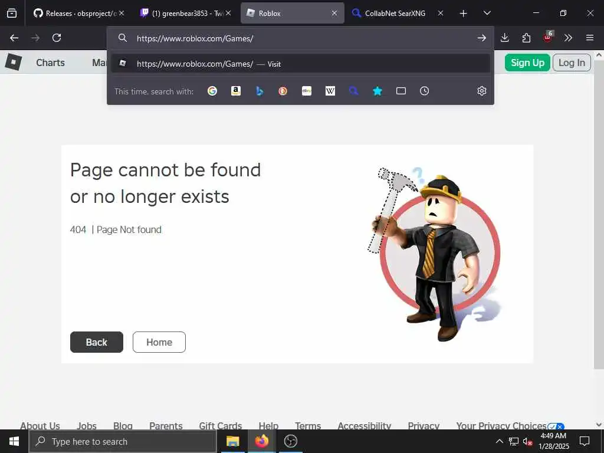
Task: Close the GitHub Releases tab
Action: pos(122,13)
